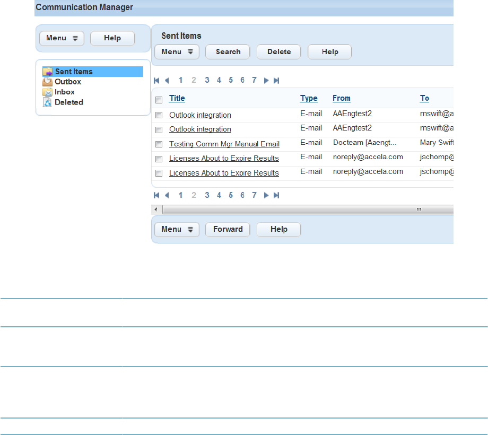Go to previous page in top pager
The width and height of the screenshot is (488, 435).
pyautogui.click(x=167, y=81)
